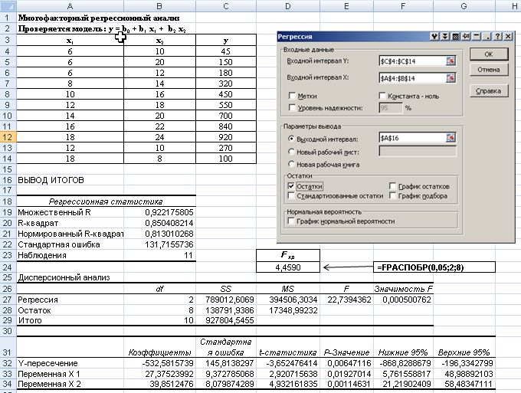Click the range selector icon for output interval $A$16
This screenshot has width=521, height=393.
pyautogui.click(x=451, y=138)
